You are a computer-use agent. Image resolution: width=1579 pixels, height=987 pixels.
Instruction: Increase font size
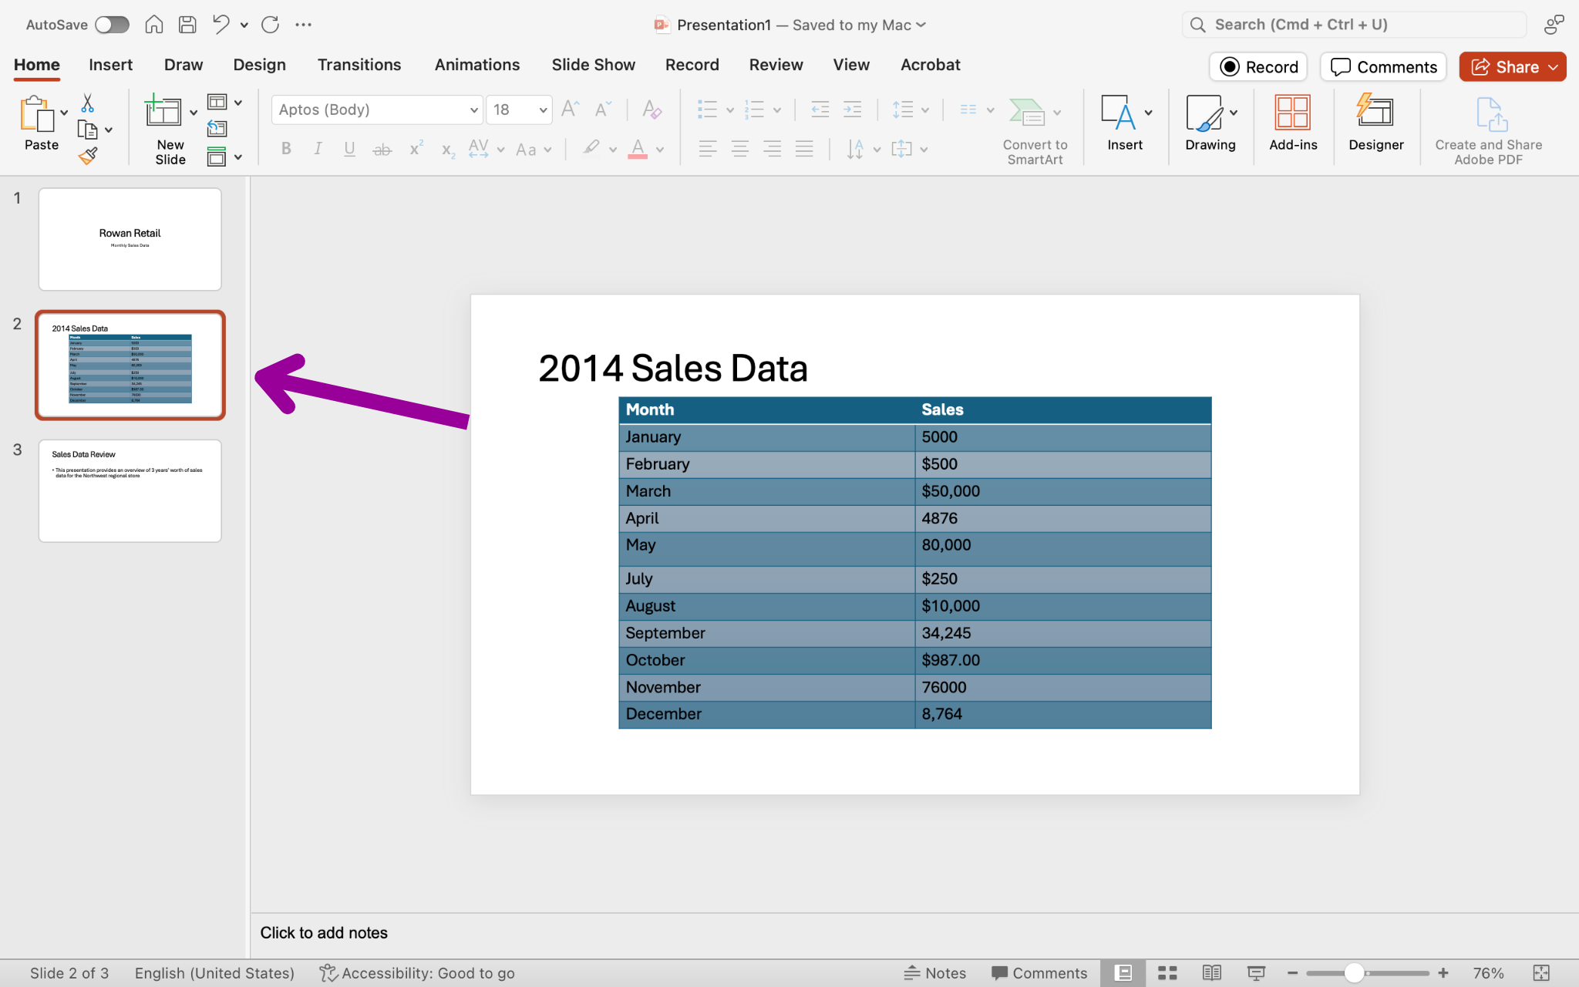coord(570,109)
